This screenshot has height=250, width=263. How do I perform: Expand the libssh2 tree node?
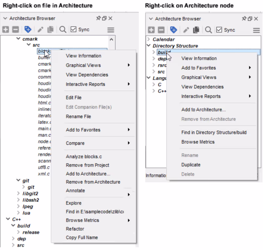[x=18, y=200]
